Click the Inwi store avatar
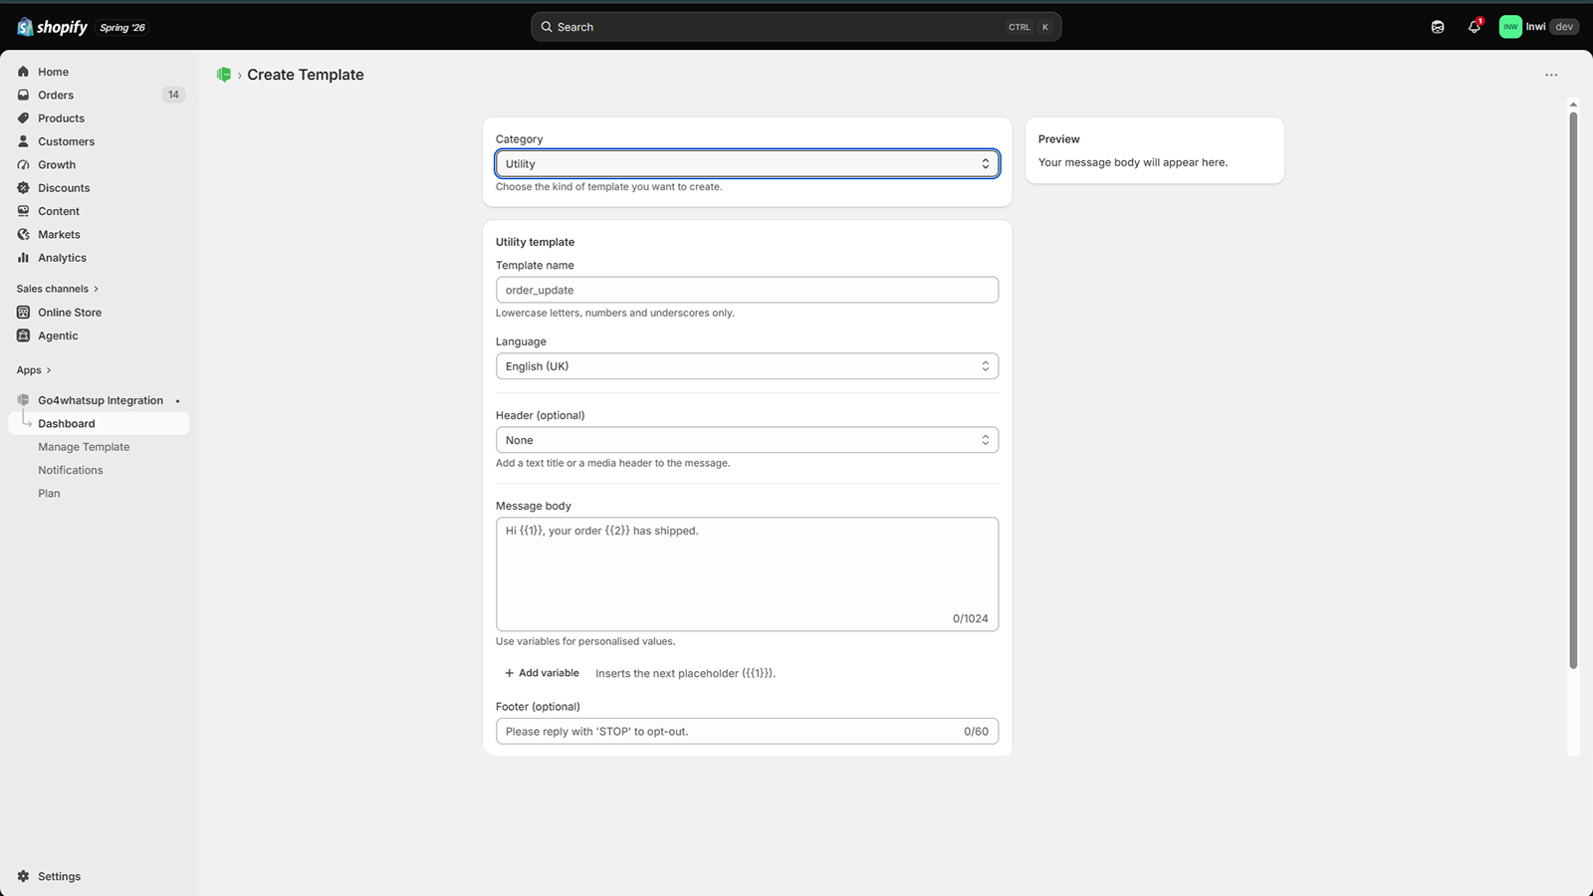1593x896 pixels. 1510,27
